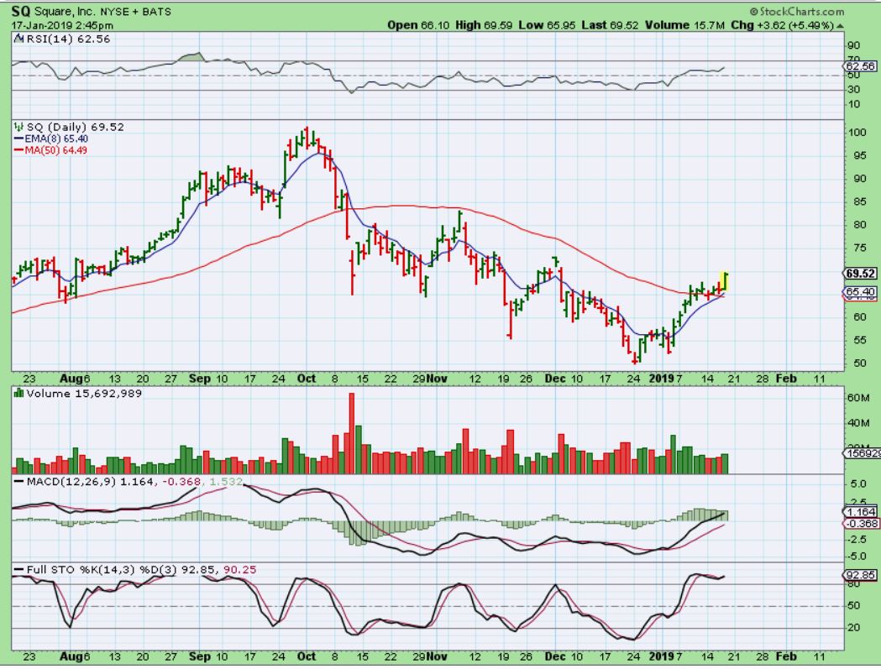Screen dimensions: 881x669
Task: Click the EMA(8) 65.40 legend text
Action: [55, 139]
